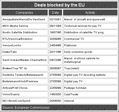Select the Nordic Satellite Distribution entry
The image size is (119, 112).
pyautogui.click(x=25, y=32)
